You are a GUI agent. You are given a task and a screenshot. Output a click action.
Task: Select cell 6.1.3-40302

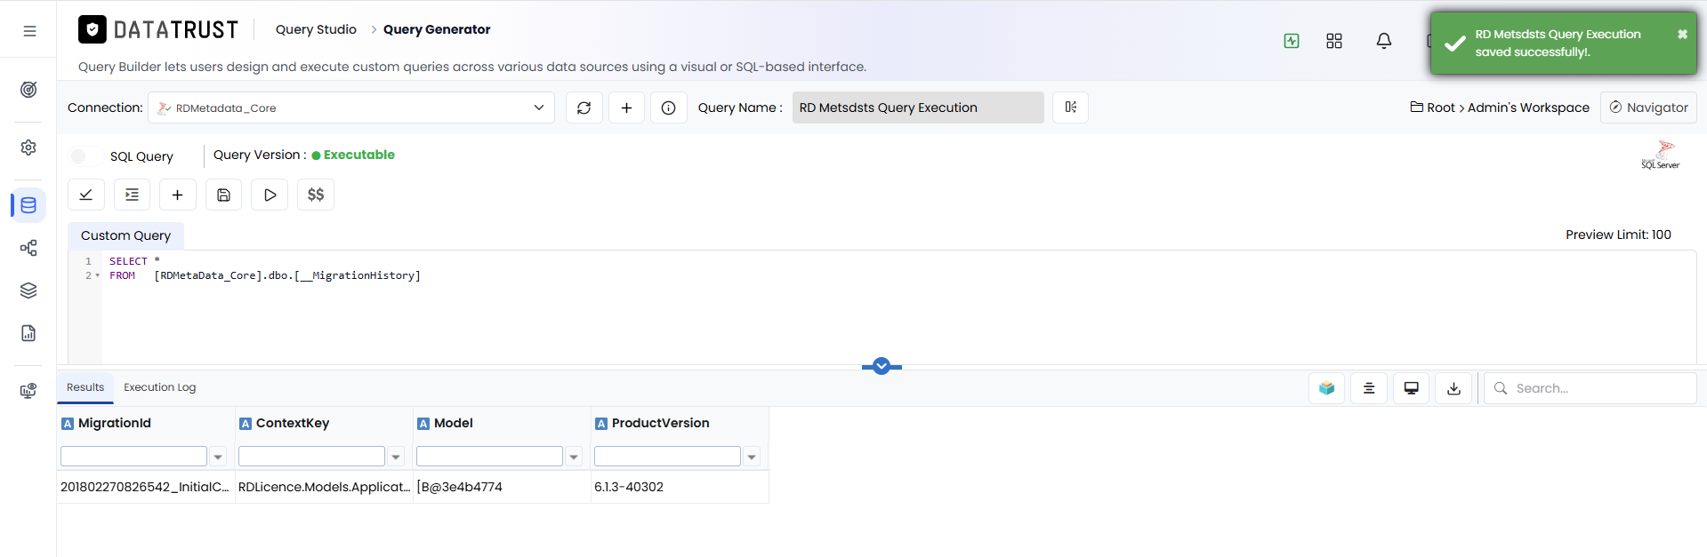coord(680,487)
